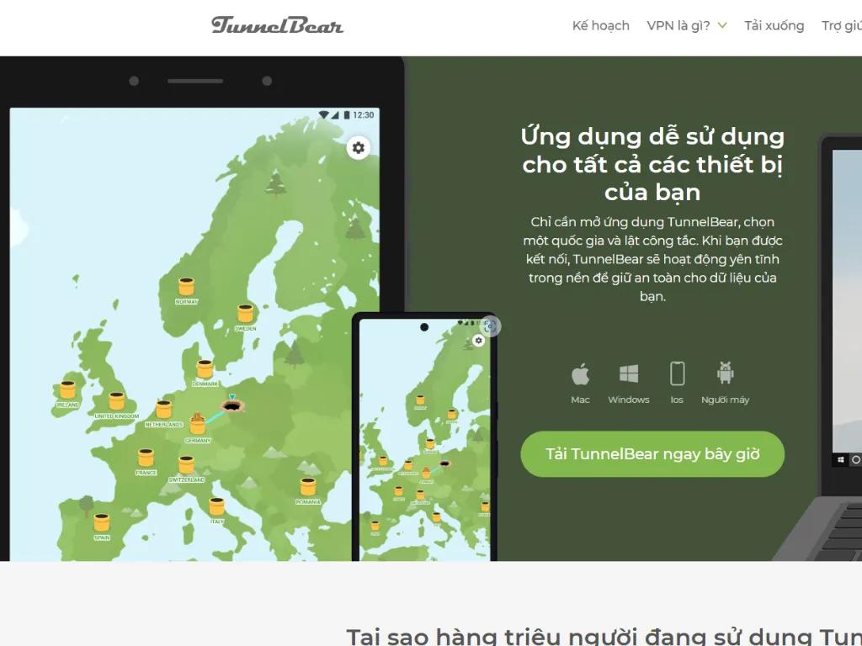Open the settings gear on the phone map
This screenshot has width=862, height=646.
click(x=478, y=339)
